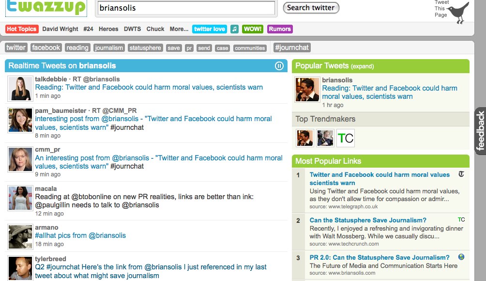Select the WOW! tag

click(x=253, y=29)
